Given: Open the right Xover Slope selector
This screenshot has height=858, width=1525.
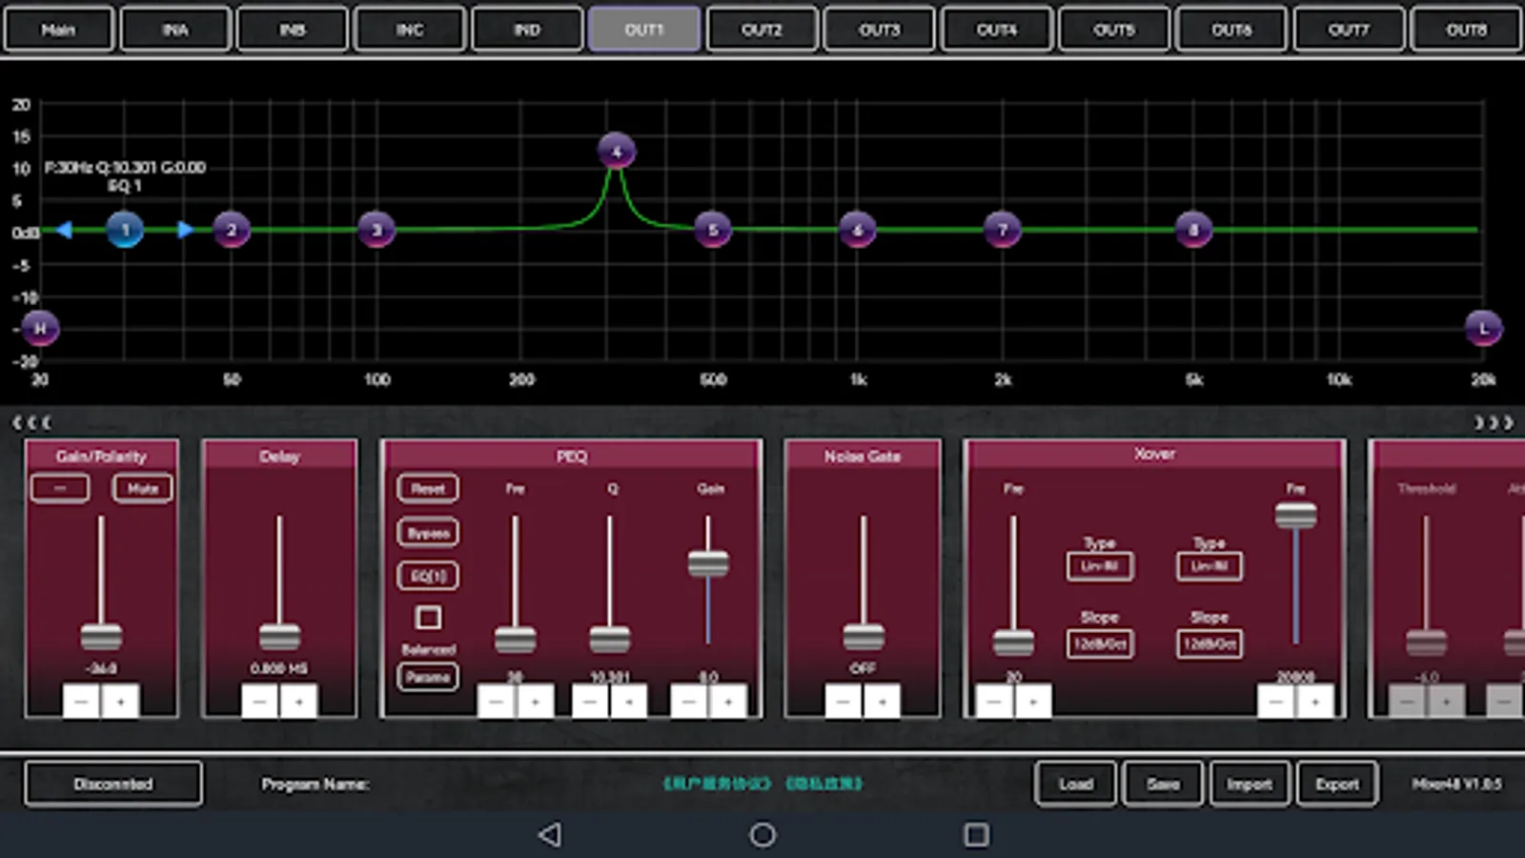Looking at the screenshot, I should coord(1209,643).
